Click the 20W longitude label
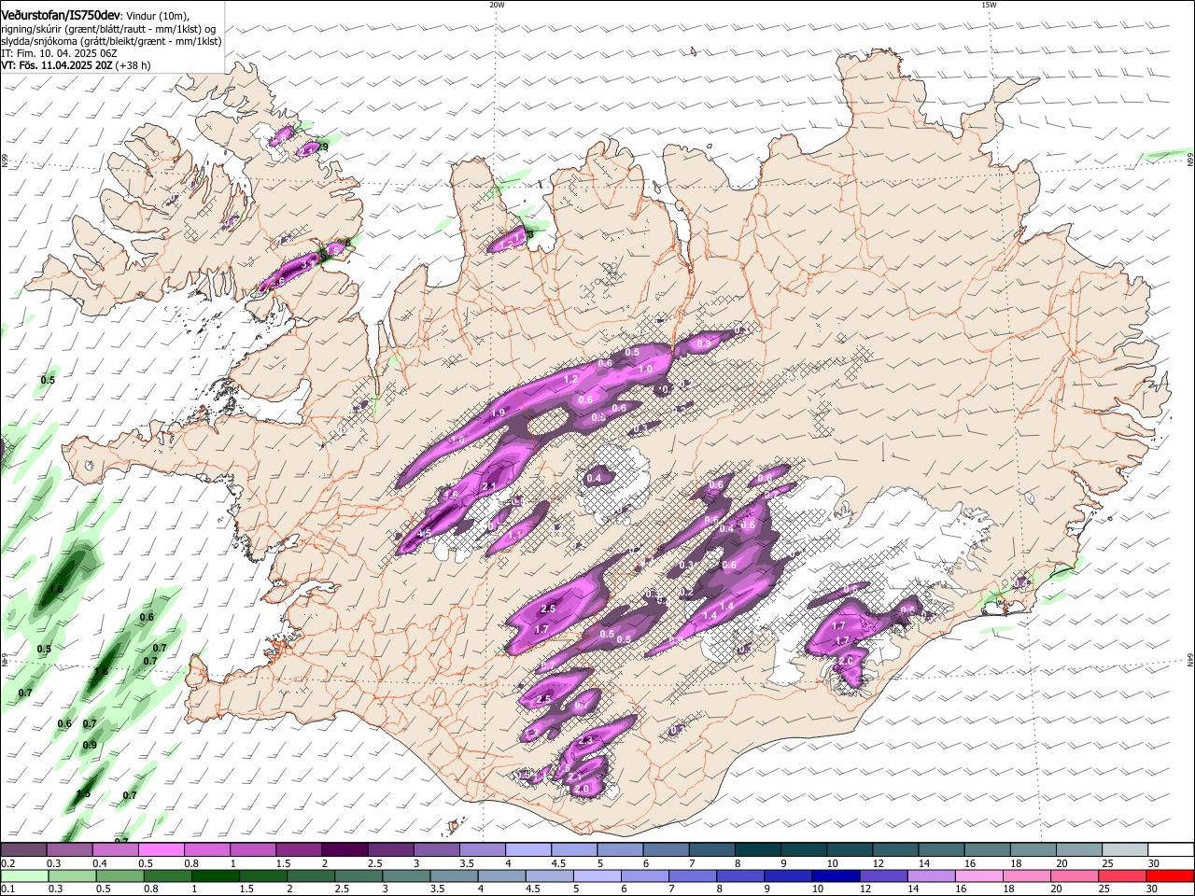The height and width of the screenshot is (896, 1195). (497, 5)
